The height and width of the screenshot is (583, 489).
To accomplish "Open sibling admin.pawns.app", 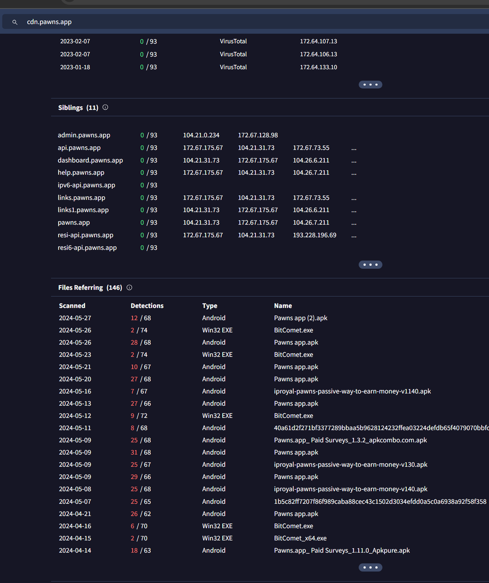I will [84, 135].
